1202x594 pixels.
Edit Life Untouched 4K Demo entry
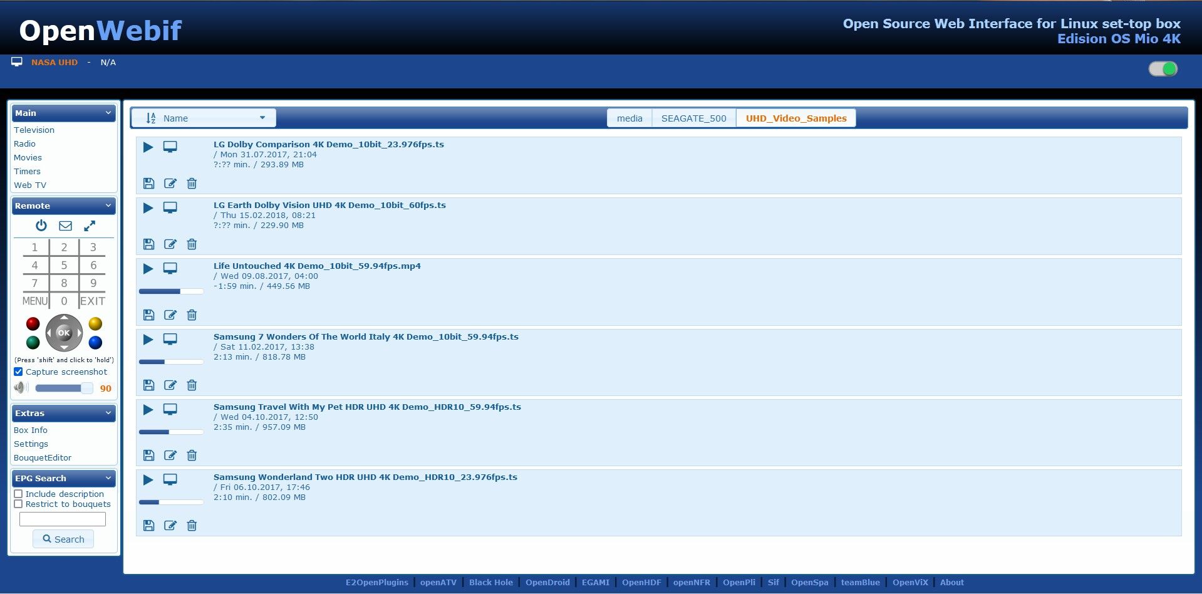point(170,315)
